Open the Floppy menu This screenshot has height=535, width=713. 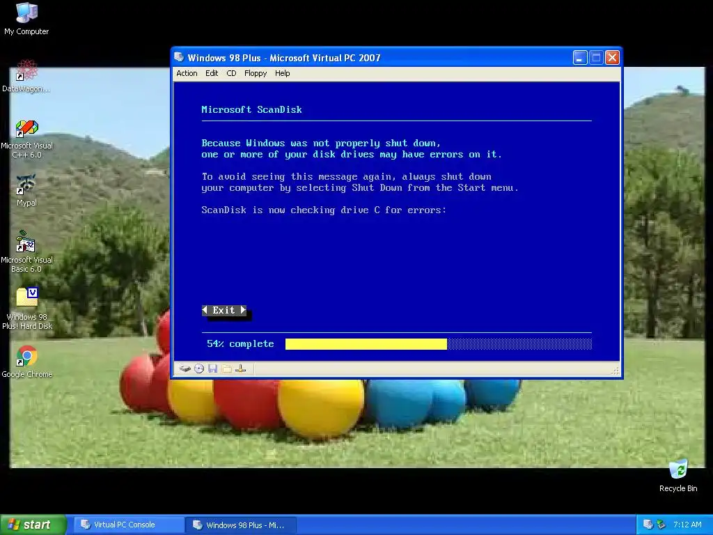click(x=256, y=73)
